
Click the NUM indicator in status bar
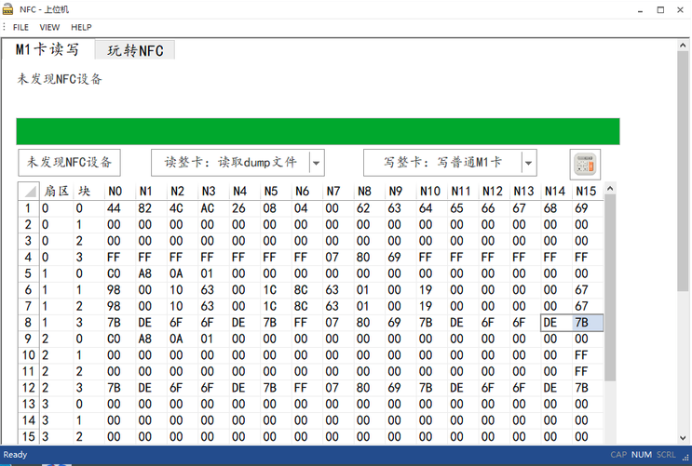[642, 455]
